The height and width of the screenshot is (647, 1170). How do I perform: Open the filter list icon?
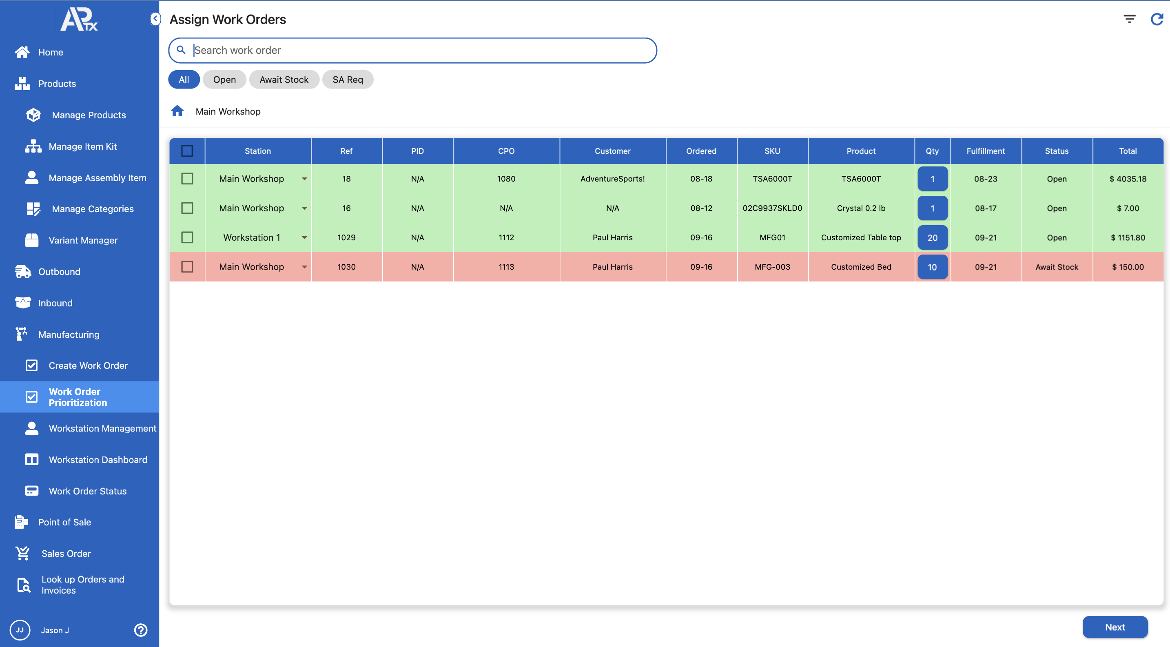pos(1129,19)
